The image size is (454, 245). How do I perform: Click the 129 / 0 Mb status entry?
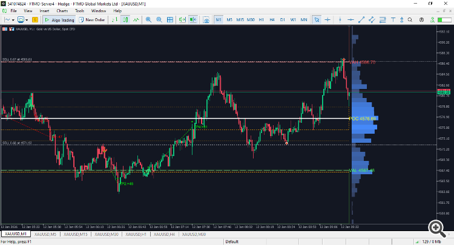pyautogui.click(x=432, y=241)
